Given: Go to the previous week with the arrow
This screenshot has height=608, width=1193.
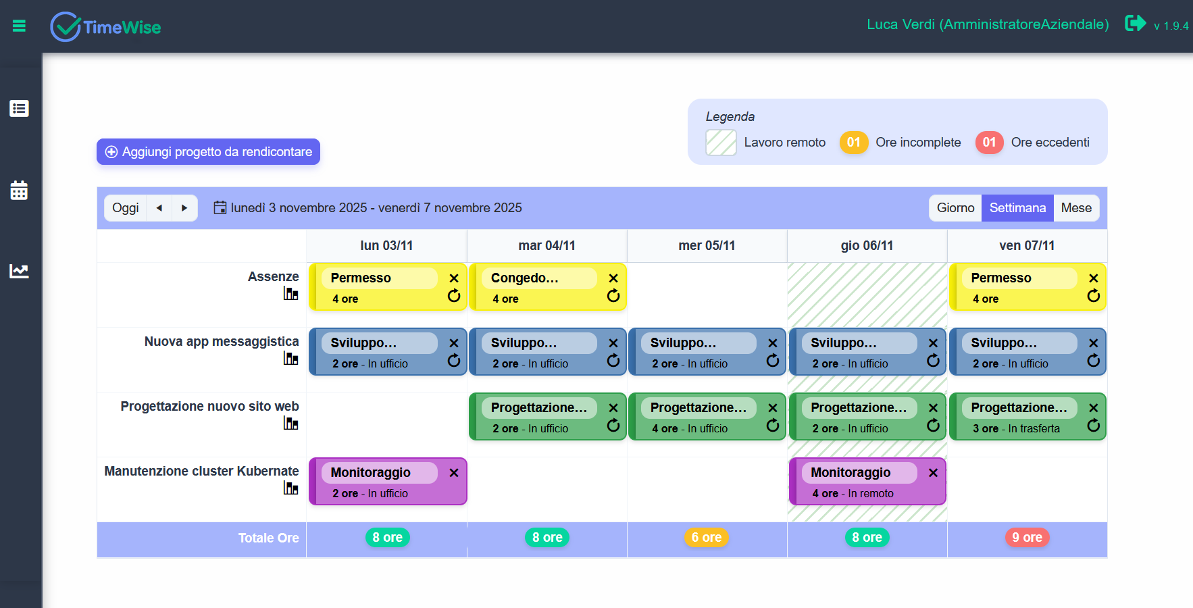Looking at the screenshot, I should (x=159, y=207).
